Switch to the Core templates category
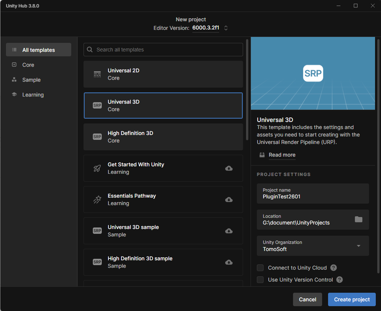Image resolution: width=381 pixels, height=311 pixels. [28, 65]
